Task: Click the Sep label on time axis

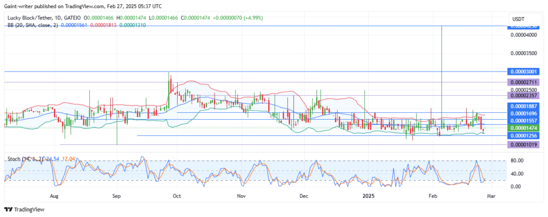Action: (117, 196)
